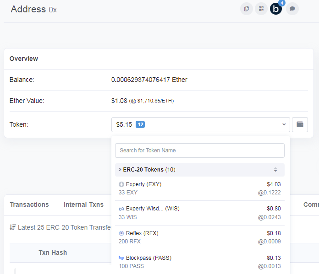
Task: Collapse the $5.15 token dropdown
Action: (201, 124)
